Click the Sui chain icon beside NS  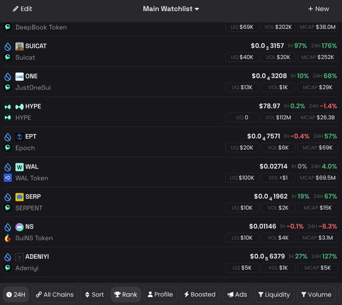coord(8,227)
